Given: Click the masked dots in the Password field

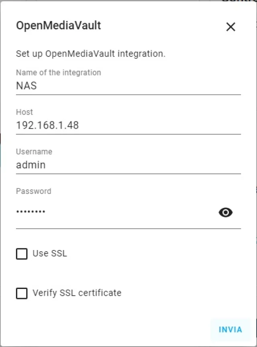Looking at the screenshot, I should point(31,212).
